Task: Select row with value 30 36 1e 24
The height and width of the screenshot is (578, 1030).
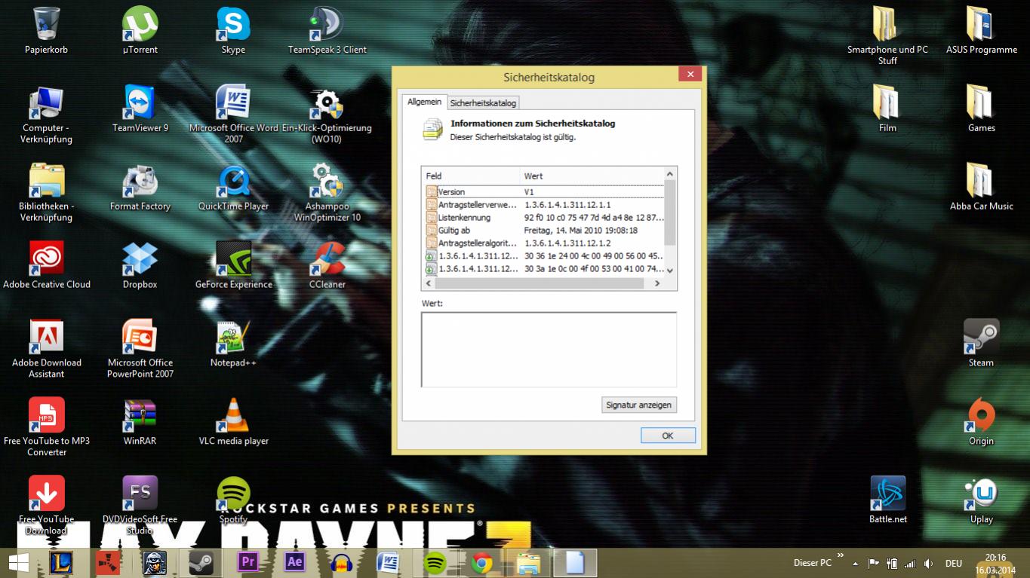Action: point(544,256)
